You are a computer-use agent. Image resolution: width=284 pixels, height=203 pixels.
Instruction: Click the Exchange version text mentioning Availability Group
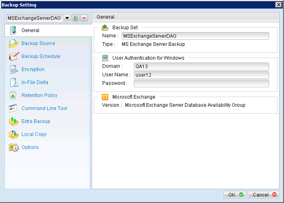click(185, 105)
